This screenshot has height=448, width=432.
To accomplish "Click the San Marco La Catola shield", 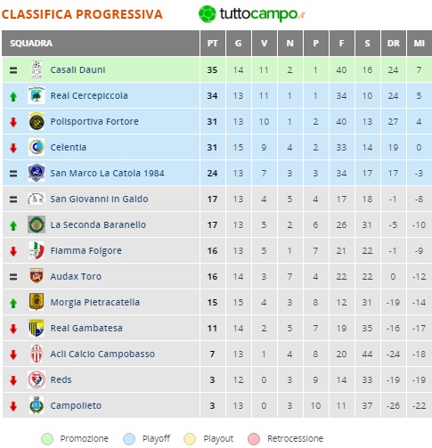I will tap(37, 173).
